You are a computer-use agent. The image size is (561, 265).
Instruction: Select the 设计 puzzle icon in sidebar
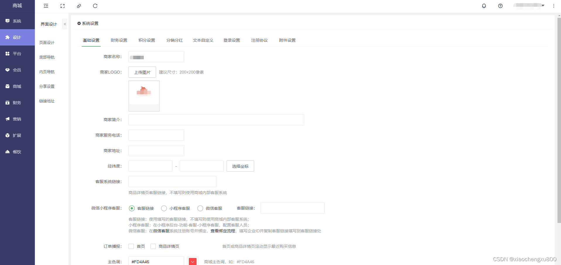click(x=8, y=37)
